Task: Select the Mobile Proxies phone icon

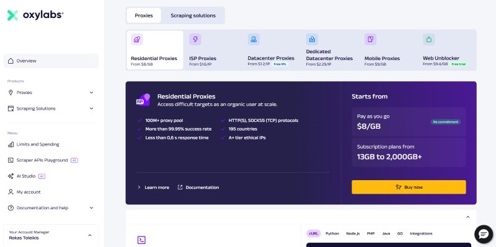Action: [370, 40]
